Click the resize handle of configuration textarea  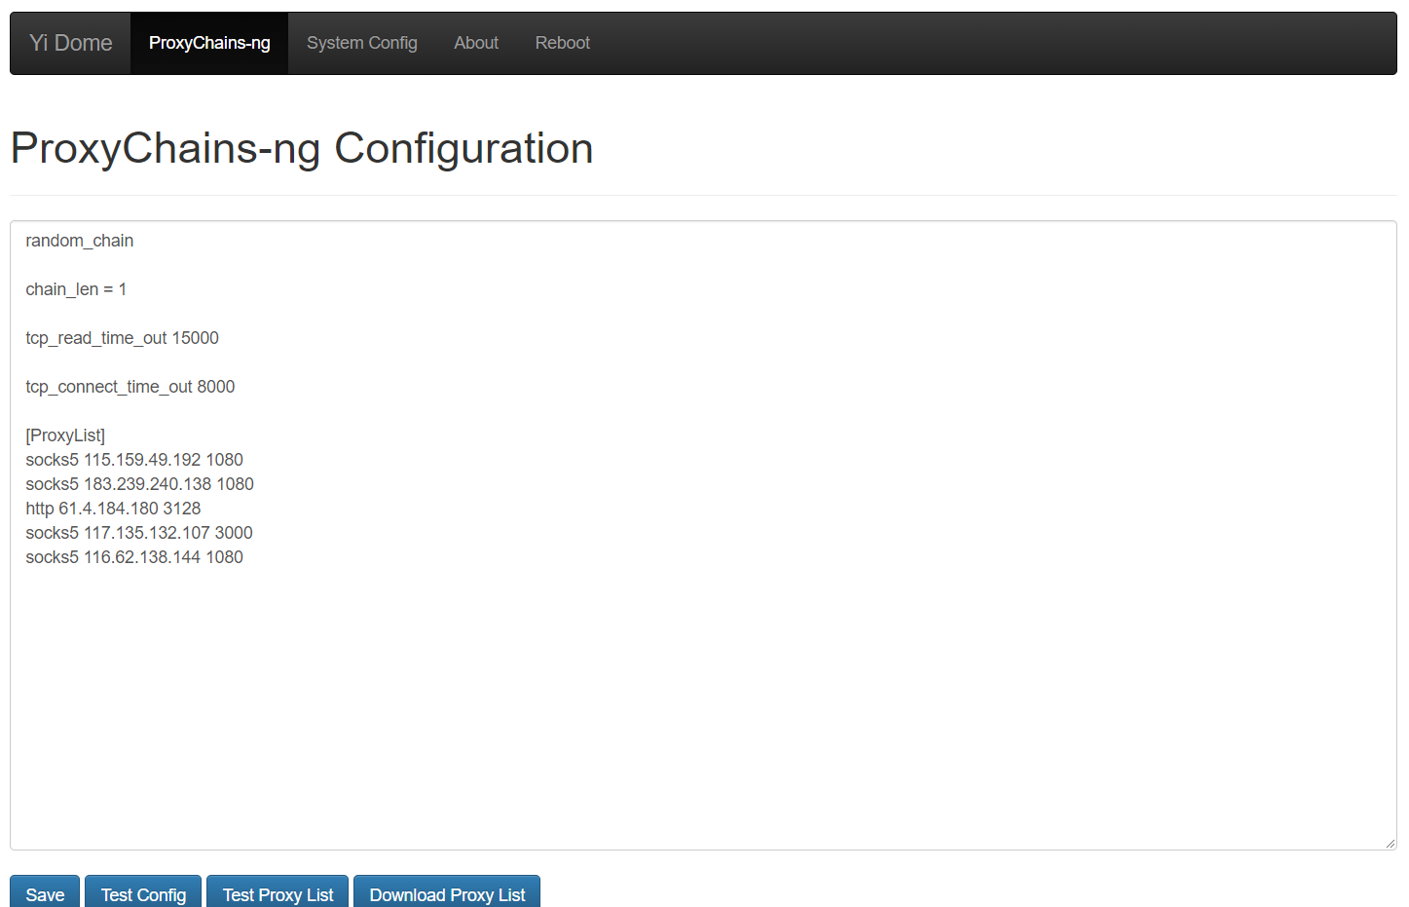[1390, 843]
